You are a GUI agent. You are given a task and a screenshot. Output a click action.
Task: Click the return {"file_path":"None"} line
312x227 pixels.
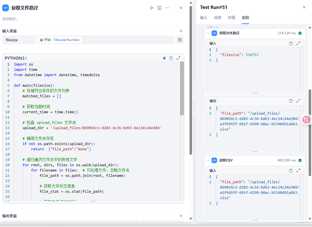tap(61, 149)
